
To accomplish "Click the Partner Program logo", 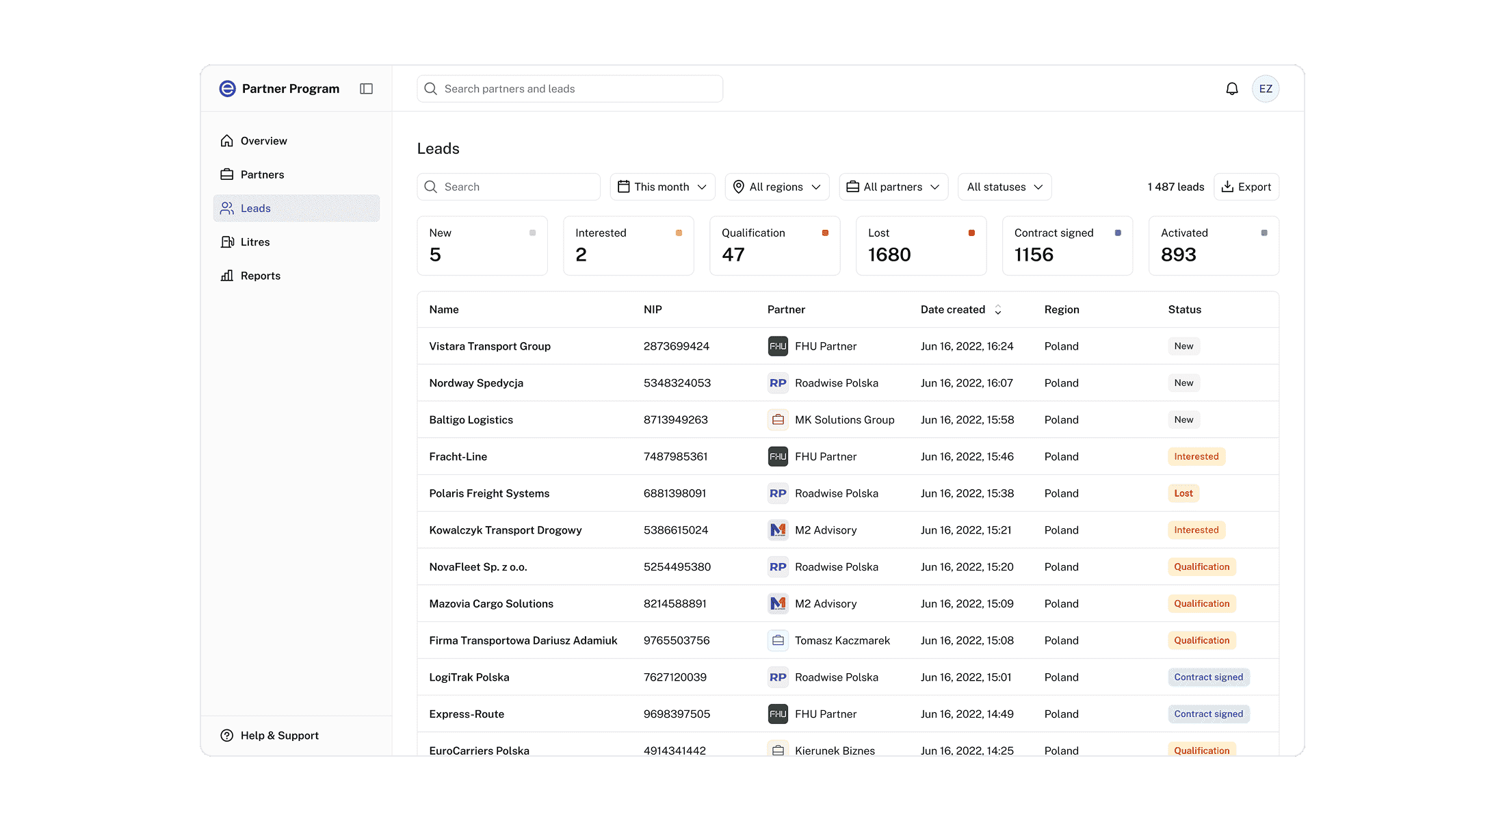I will [227, 89].
